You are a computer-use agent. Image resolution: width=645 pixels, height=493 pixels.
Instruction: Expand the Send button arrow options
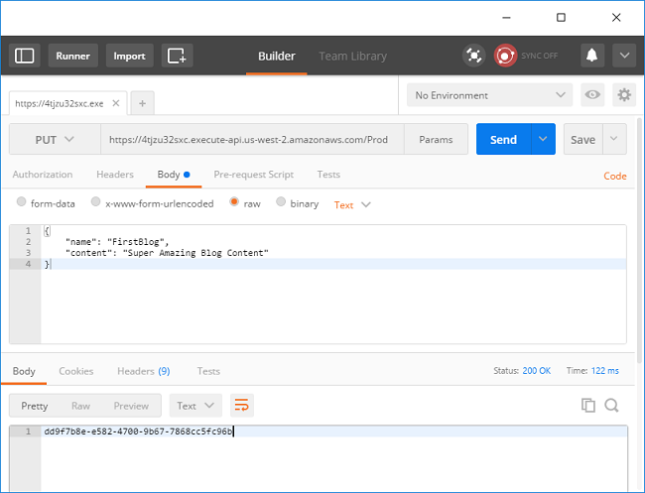click(x=543, y=139)
